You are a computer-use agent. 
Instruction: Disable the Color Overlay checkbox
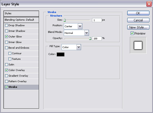pyautogui.click(x=6, y=70)
